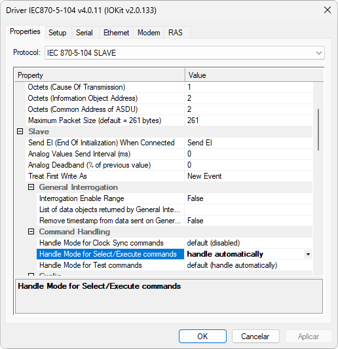Screen dimensions: 338x349
Task: Click the New Event value cell
Action: (248, 176)
